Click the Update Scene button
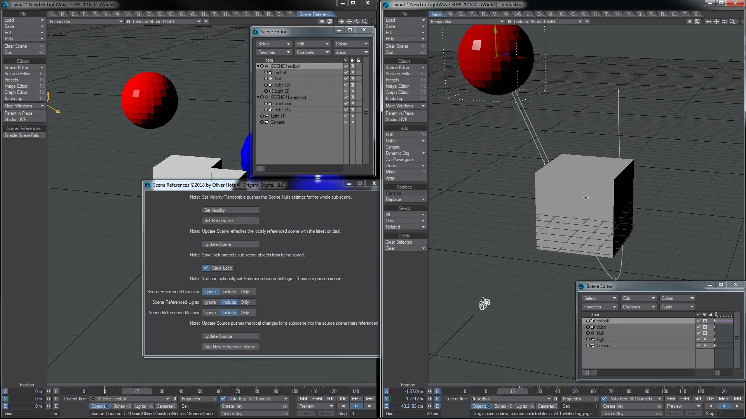746x419 pixels. click(230, 244)
